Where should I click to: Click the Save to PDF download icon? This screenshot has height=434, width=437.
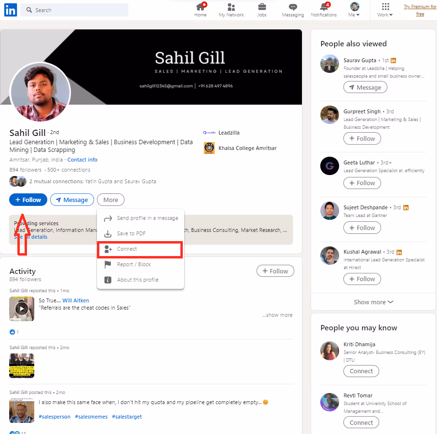pyautogui.click(x=108, y=233)
